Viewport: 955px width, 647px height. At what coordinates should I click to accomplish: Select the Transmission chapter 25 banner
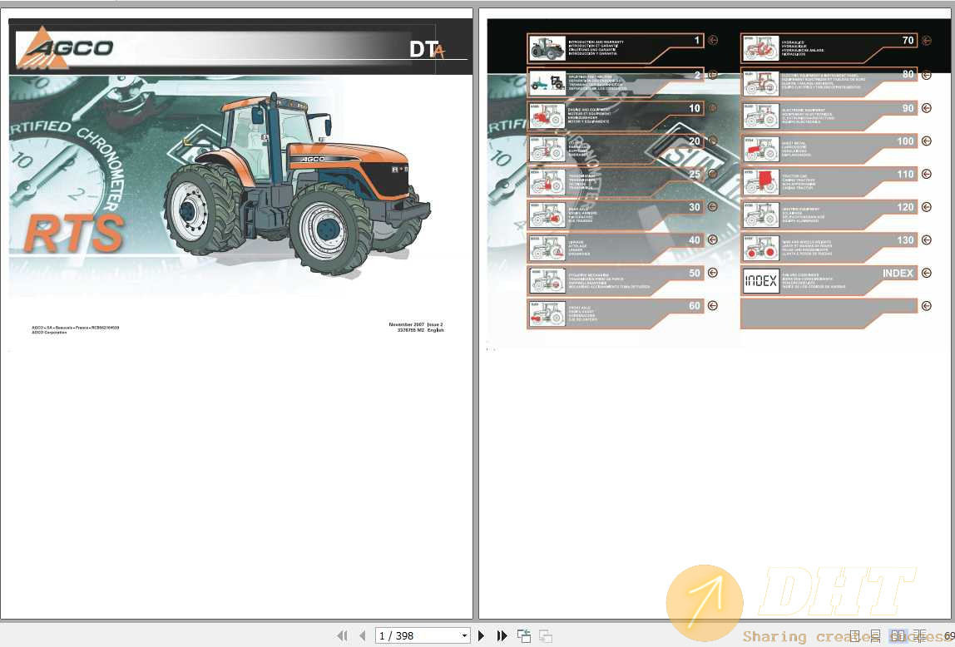616,180
